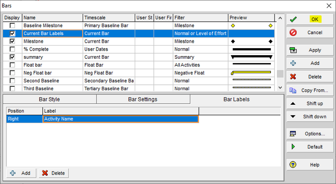The height and width of the screenshot is (184, 336).
Task: Click the Cancel button
Action: 310,33
